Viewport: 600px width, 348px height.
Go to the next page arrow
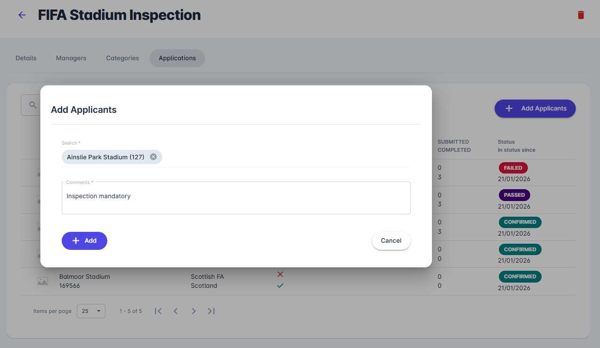click(x=194, y=311)
